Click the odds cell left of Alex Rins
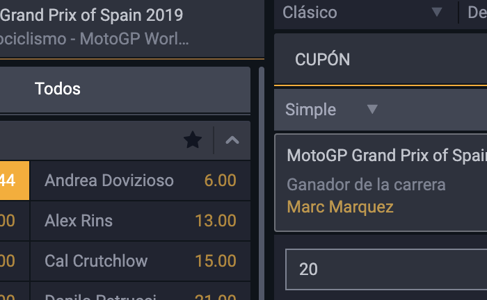 [15, 221]
